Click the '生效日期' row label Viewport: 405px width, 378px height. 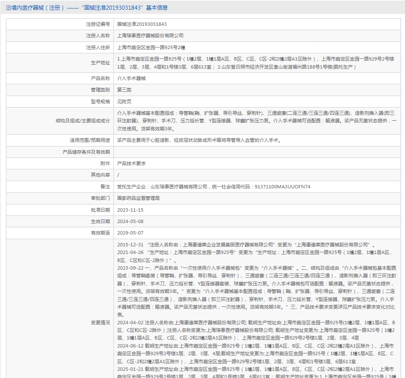click(100, 221)
